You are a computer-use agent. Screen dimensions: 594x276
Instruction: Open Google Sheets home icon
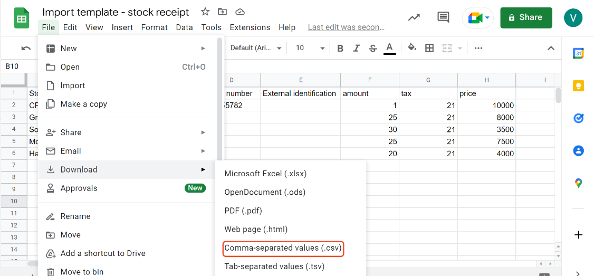click(22, 18)
